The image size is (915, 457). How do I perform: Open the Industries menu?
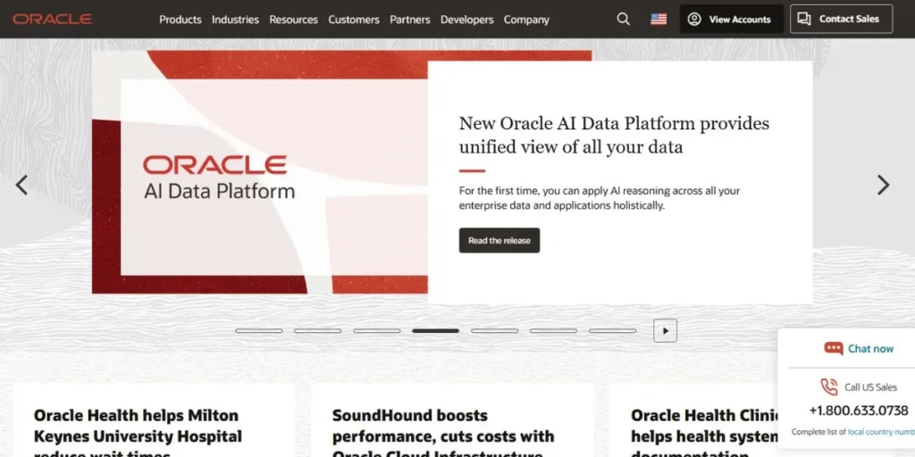235,20
